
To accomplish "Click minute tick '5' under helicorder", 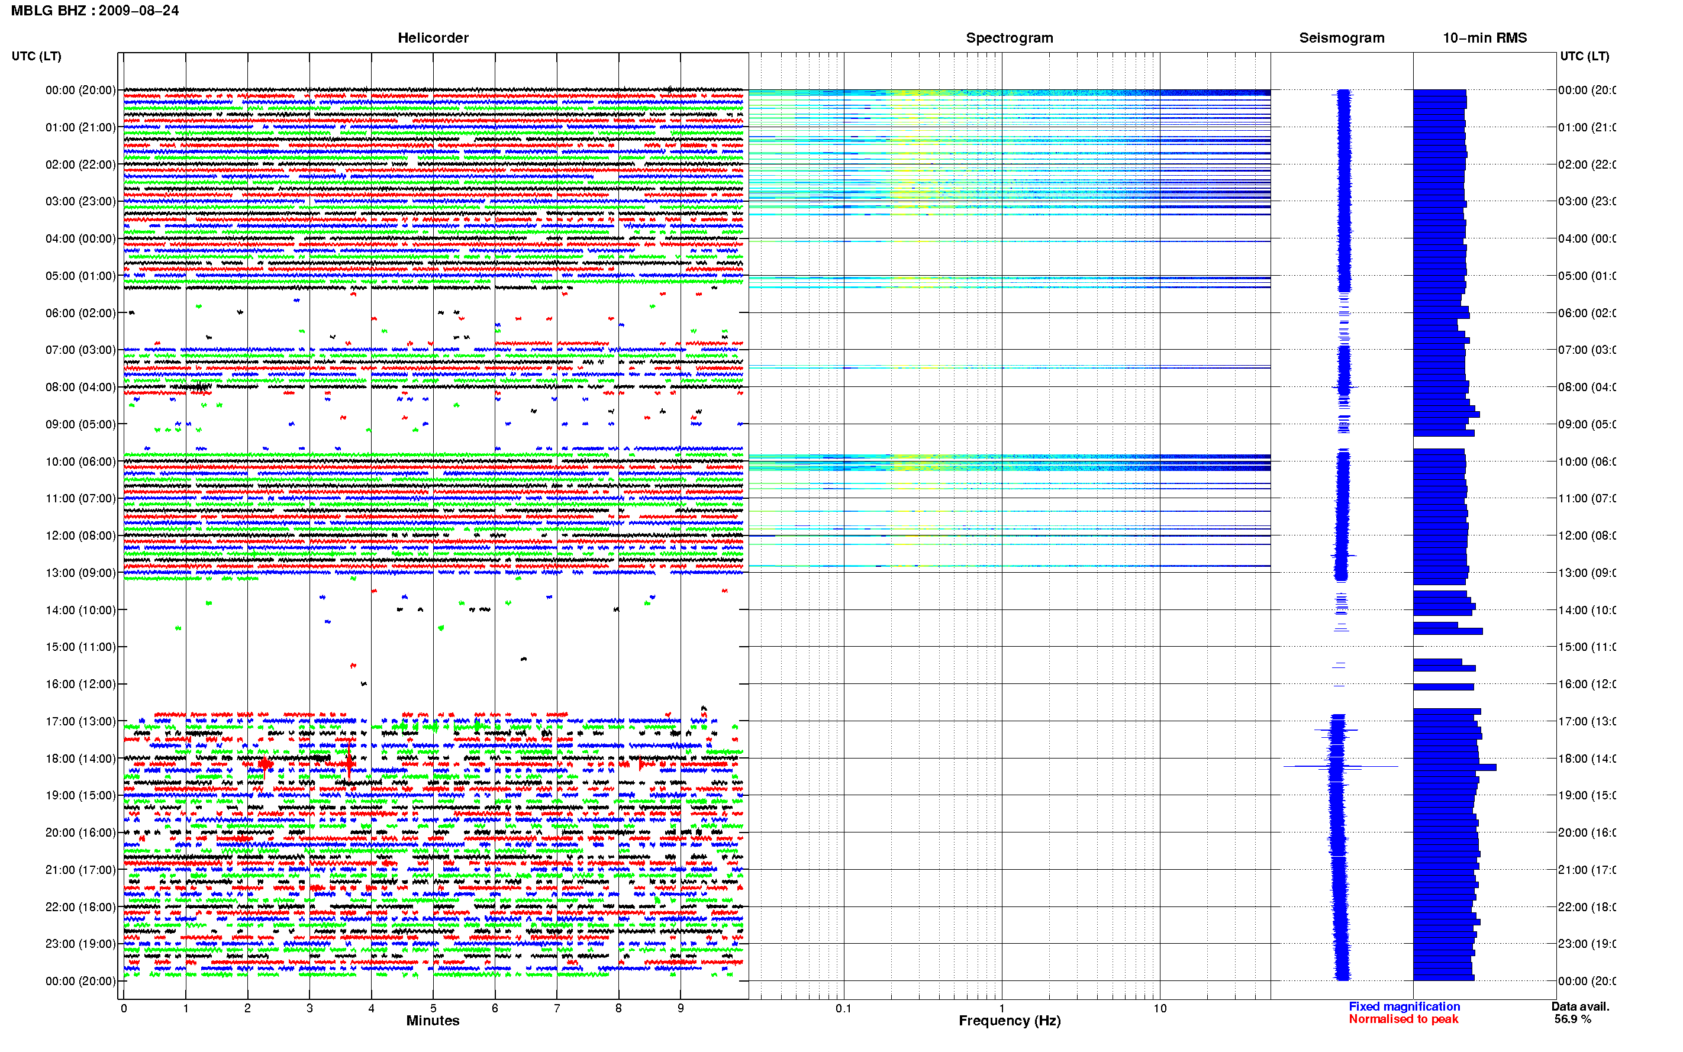I will tap(433, 1008).
